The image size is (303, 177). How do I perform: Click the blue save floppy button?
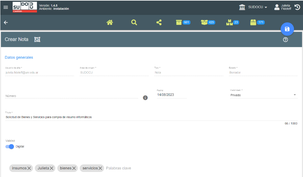pyautogui.click(x=287, y=29)
